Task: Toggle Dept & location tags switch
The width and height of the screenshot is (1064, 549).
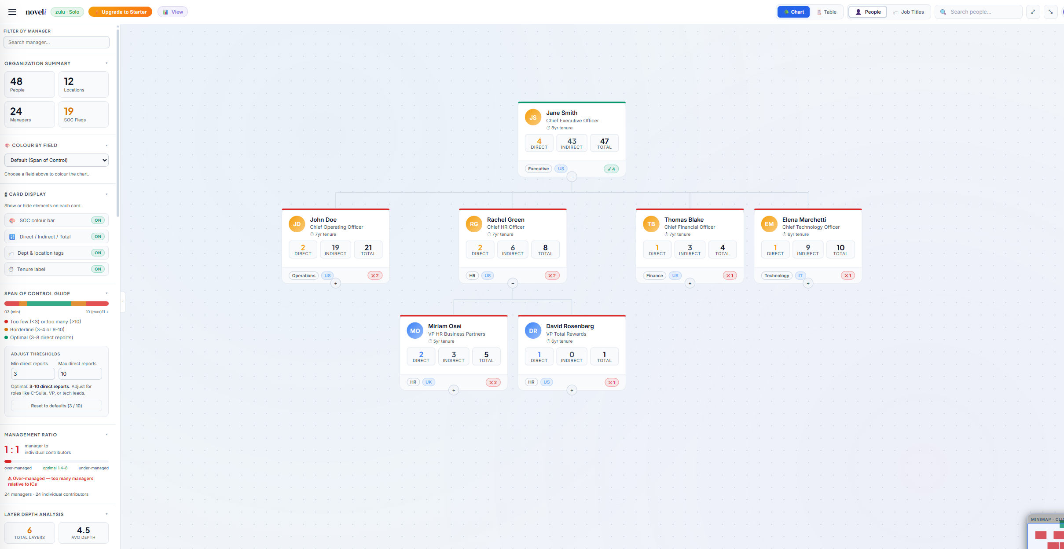Action: pyautogui.click(x=98, y=253)
